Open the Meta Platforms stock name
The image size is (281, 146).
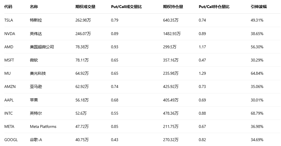pyautogui.click(x=43, y=126)
